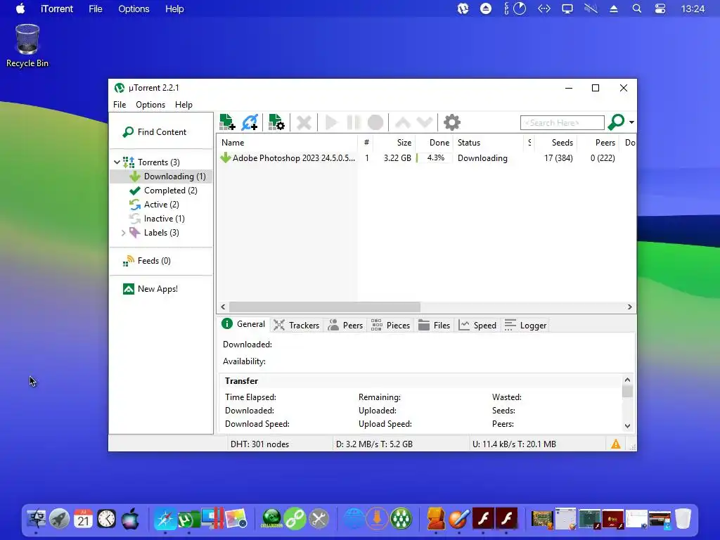This screenshot has height=540, width=720.
Task: Switch to the Trackers tab
Action: (297, 326)
